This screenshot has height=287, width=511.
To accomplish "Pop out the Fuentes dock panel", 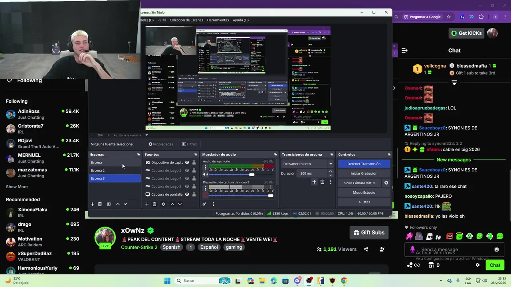I will pos(196,155).
